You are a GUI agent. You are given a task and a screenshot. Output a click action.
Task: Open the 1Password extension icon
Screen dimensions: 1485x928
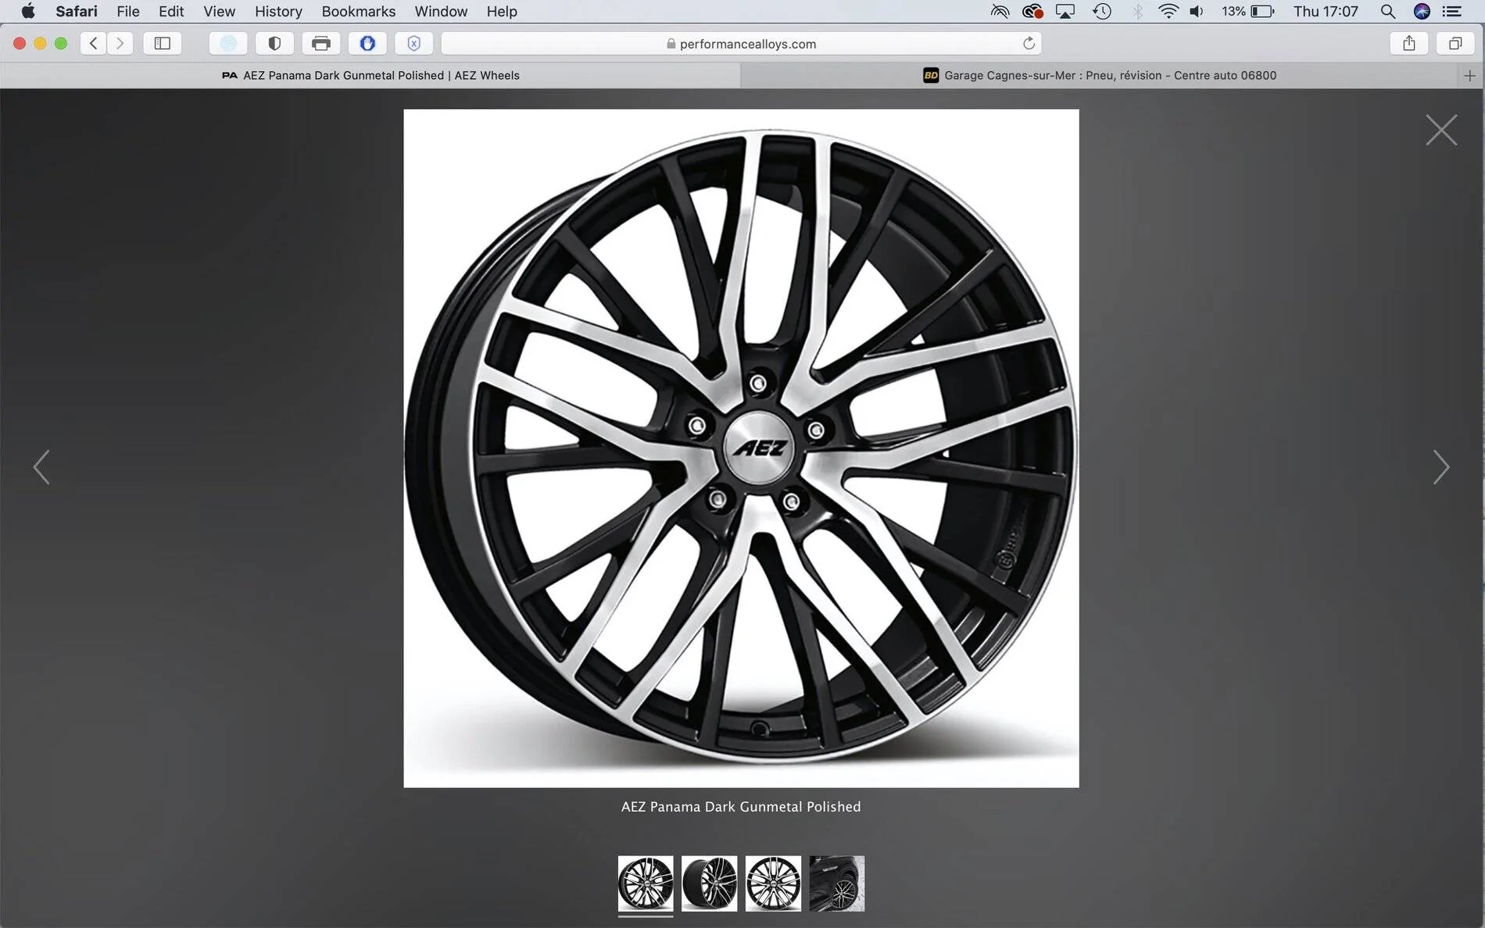pos(367,44)
